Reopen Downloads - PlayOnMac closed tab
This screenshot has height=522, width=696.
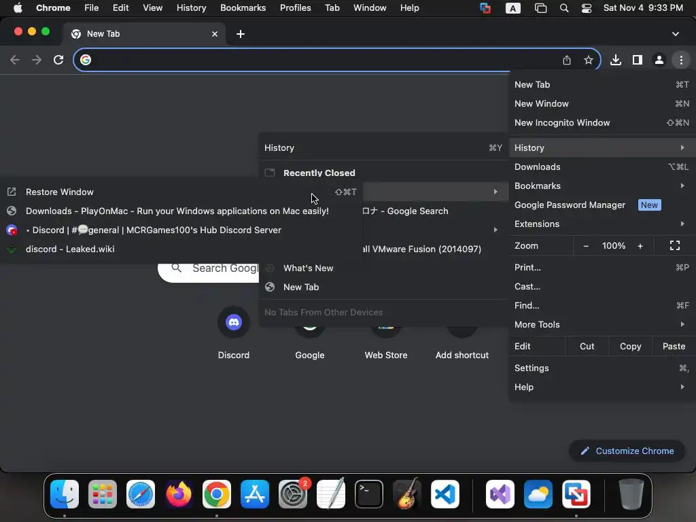pyautogui.click(x=181, y=211)
